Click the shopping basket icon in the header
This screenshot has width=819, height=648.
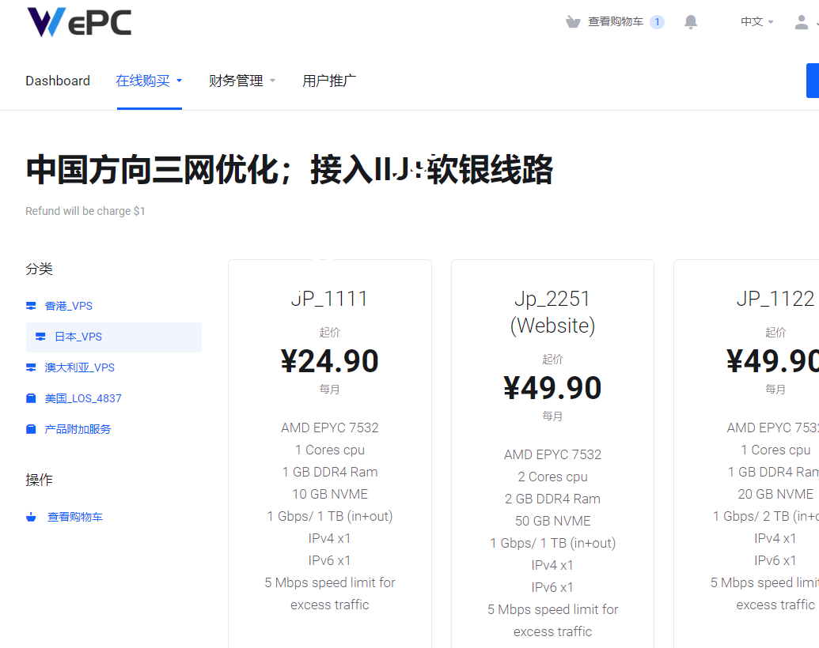point(572,21)
